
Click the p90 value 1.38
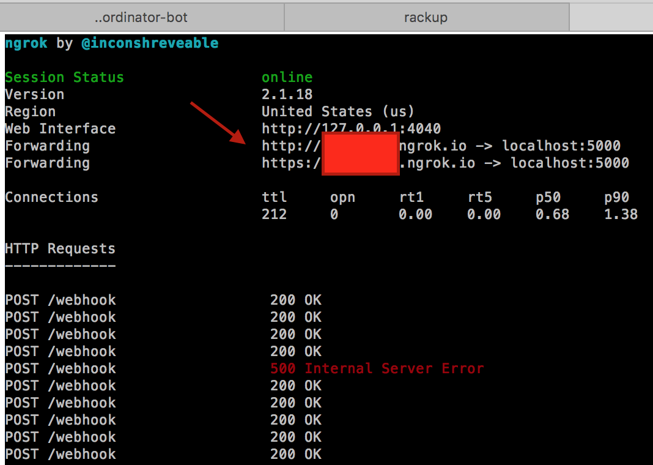[x=621, y=214]
